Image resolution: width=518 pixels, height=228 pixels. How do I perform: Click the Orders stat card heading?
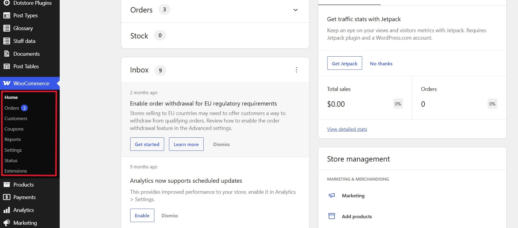pyautogui.click(x=429, y=89)
